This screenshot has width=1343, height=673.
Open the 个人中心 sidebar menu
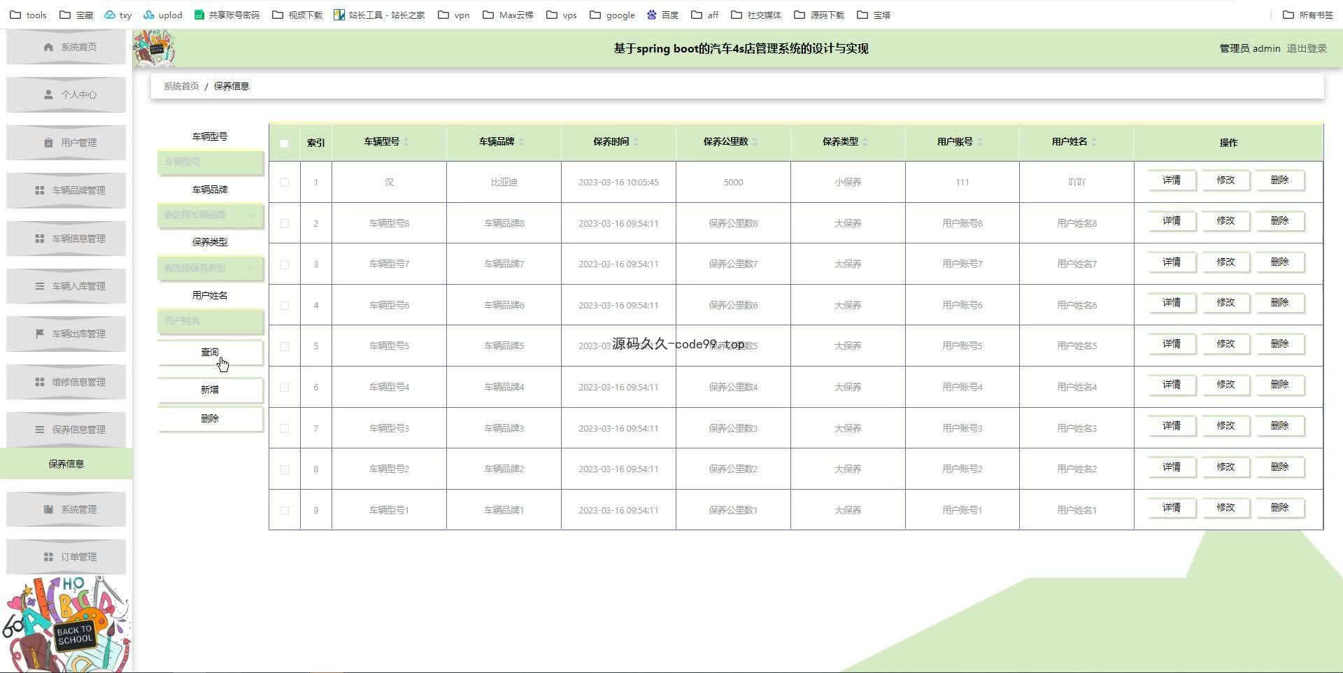tap(66, 94)
